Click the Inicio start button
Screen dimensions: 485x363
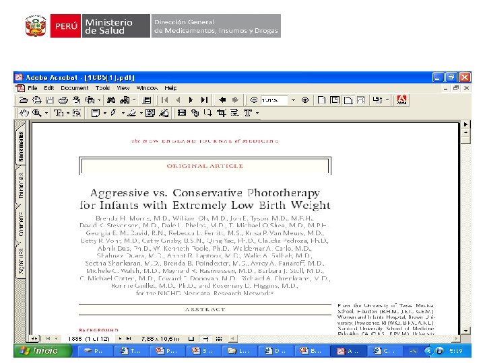[42, 351]
